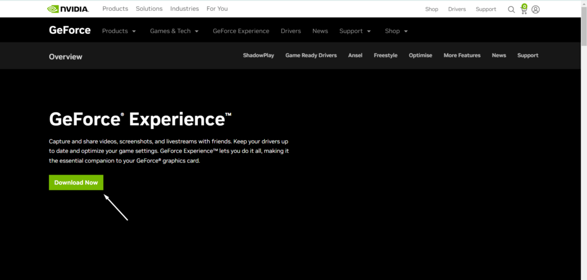Open News in the sub-navigation bar
This screenshot has width=587, height=280.
tap(499, 56)
